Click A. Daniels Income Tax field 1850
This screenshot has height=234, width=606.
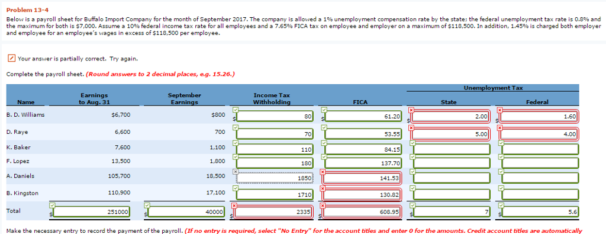click(x=275, y=178)
